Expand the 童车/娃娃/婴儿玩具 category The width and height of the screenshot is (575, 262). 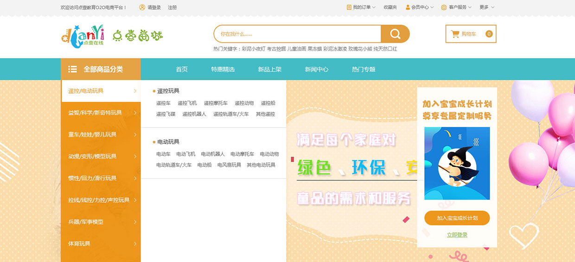(x=135, y=134)
